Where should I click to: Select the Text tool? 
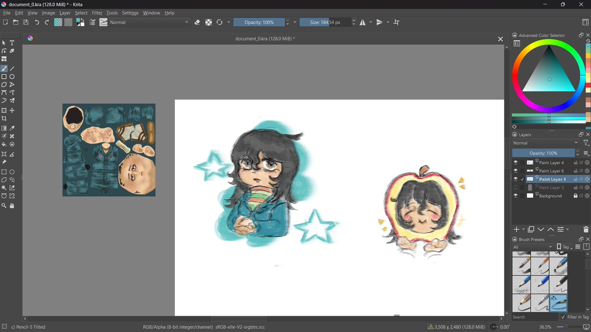(12, 43)
